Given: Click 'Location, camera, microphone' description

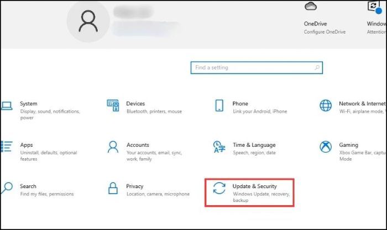Looking at the screenshot, I should pos(158,194).
